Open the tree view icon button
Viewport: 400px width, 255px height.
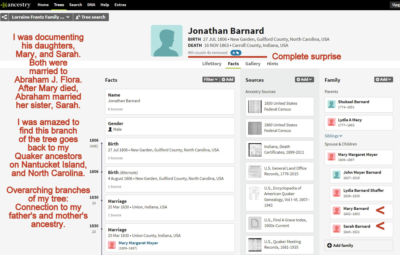click(x=4, y=17)
